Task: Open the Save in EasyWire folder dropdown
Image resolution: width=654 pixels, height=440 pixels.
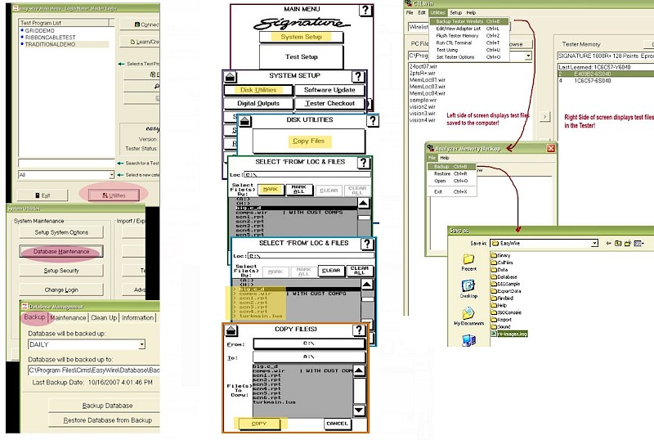Action: click(x=595, y=244)
